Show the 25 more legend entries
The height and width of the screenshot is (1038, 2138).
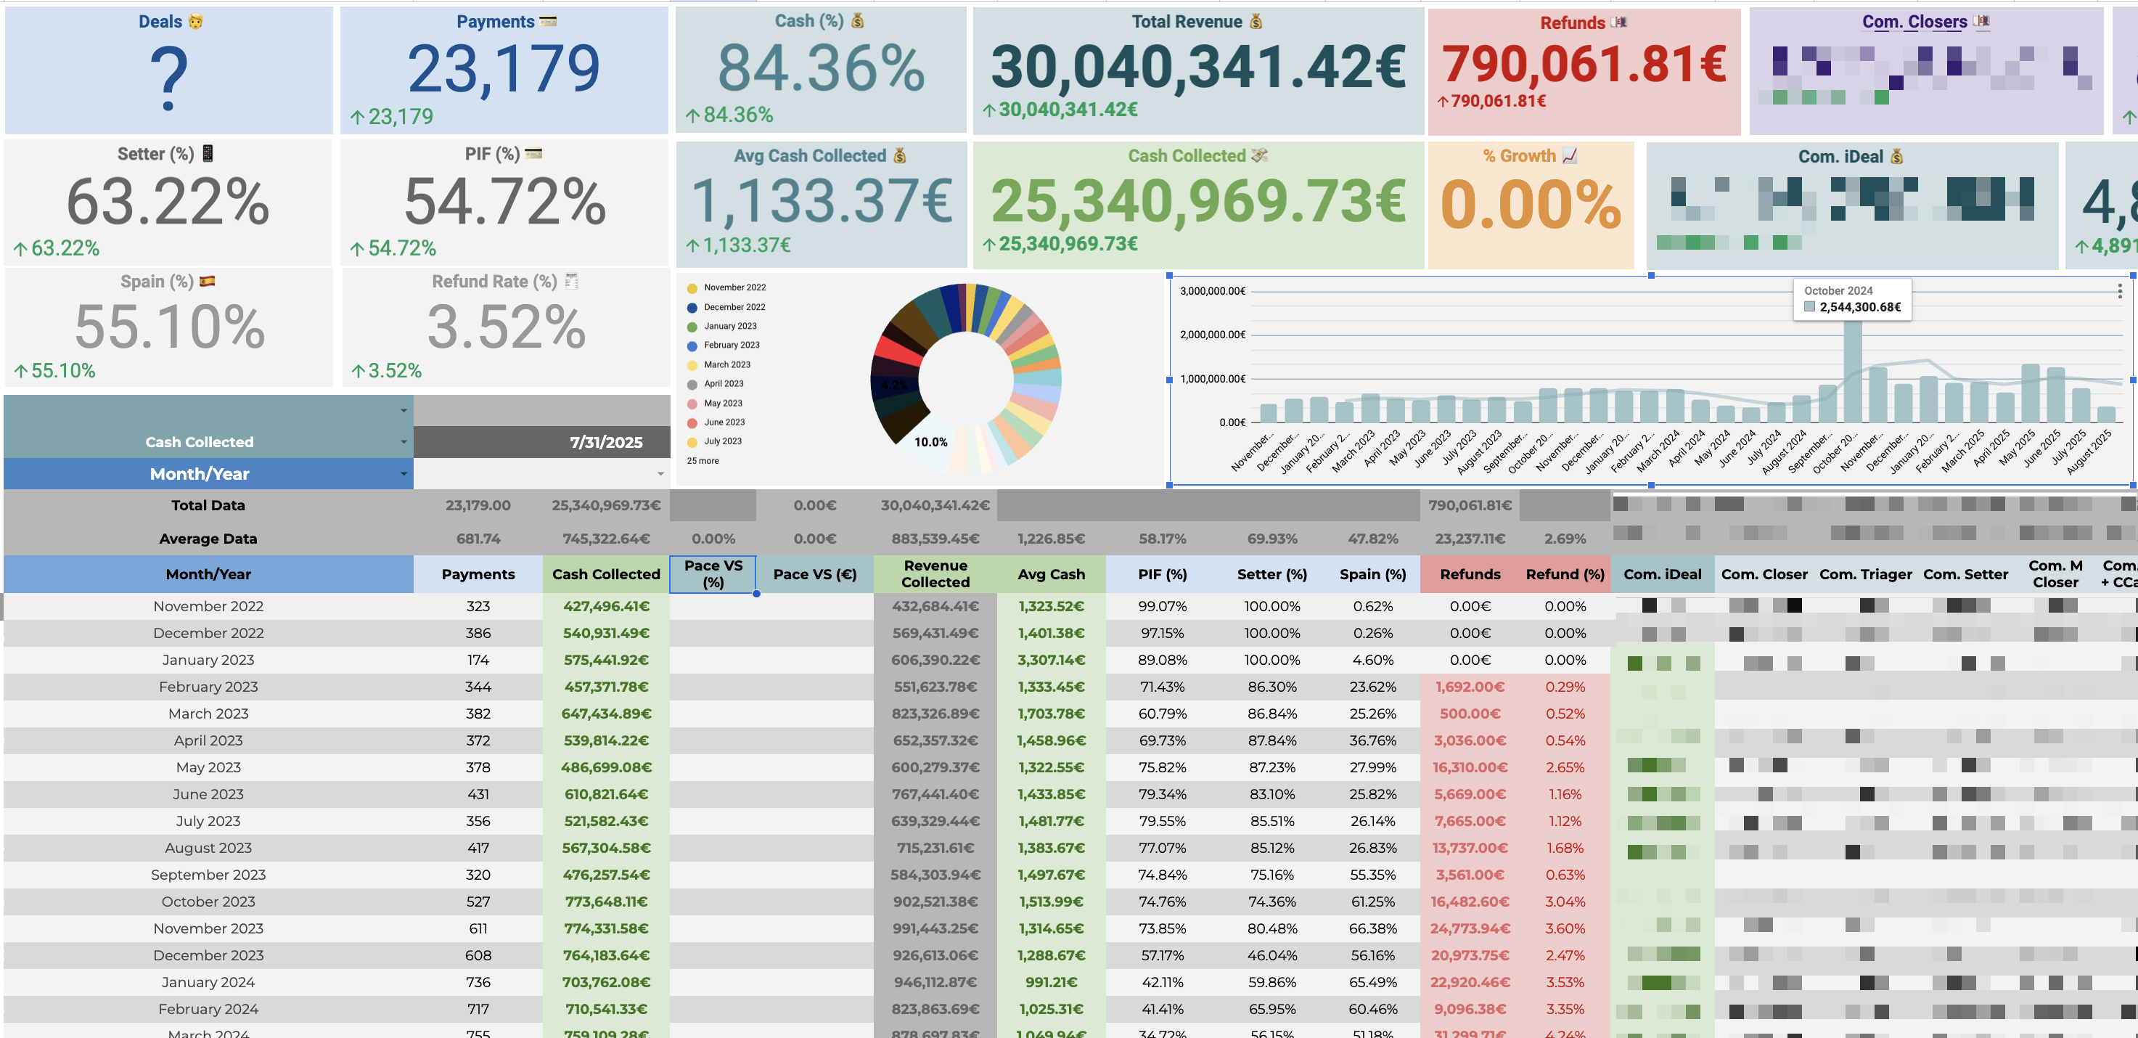pos(703,461)
